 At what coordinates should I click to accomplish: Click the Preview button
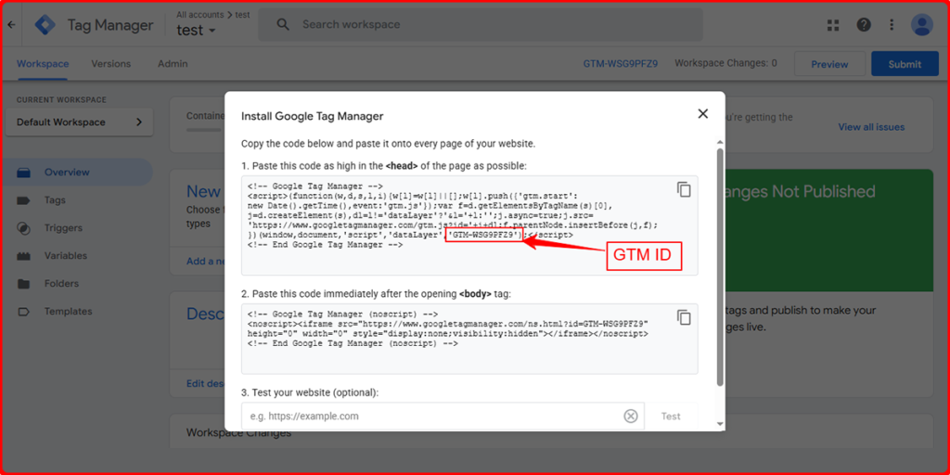click(829, 64)
